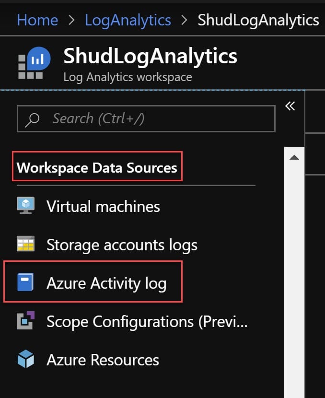Viewport: 325px width, 398px height.
Task: Click the Scope Configurations icon
Action: [25, 321]
